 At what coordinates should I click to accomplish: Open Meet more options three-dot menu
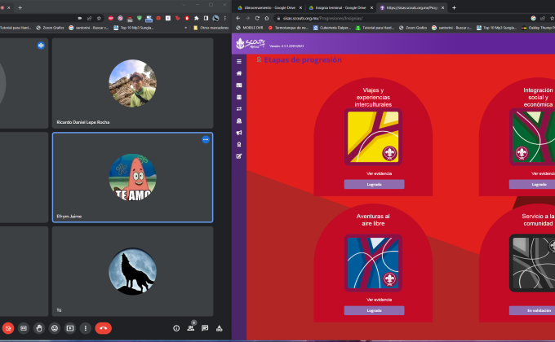point(86,328)
